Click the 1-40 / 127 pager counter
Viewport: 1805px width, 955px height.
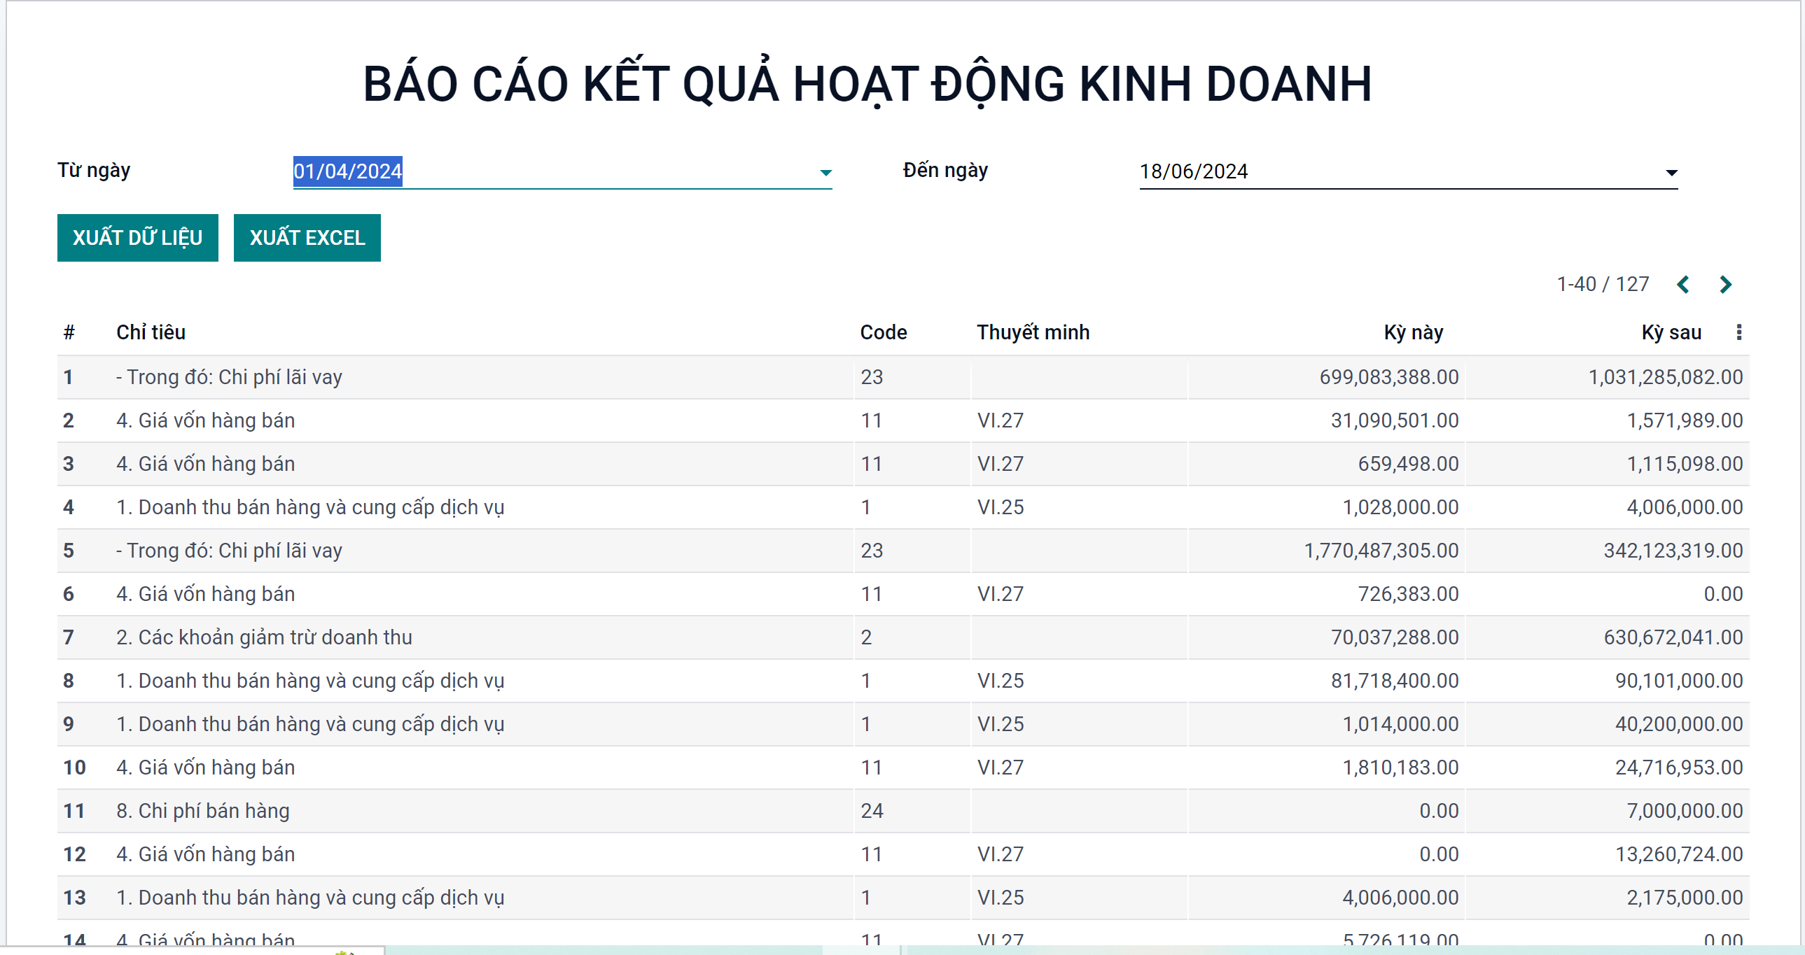click(x=1603, y=284)
